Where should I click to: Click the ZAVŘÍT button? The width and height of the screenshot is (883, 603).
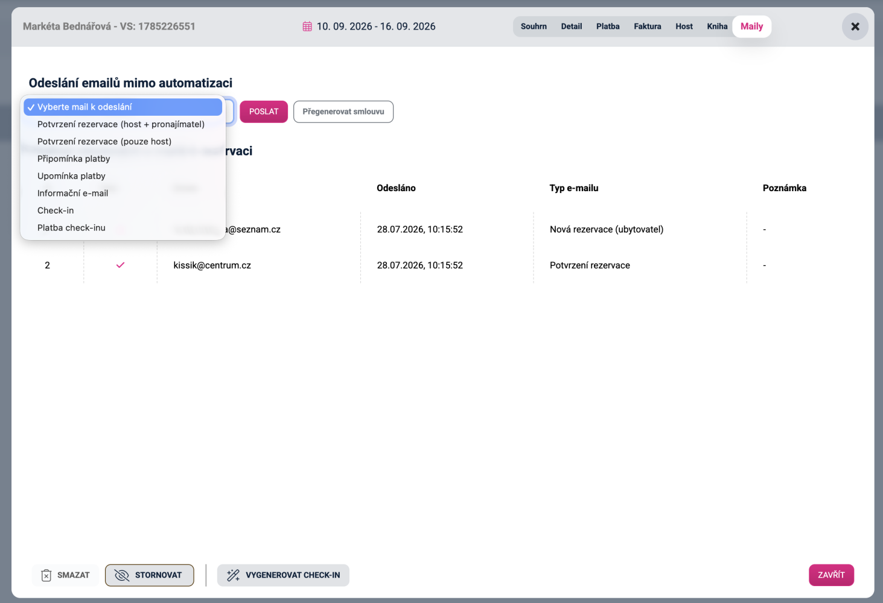click(831, 575)
